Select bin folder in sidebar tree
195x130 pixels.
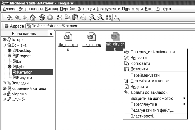[18, 61]
